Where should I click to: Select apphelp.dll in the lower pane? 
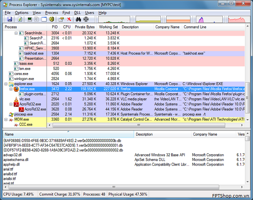[x=124, y=164]
